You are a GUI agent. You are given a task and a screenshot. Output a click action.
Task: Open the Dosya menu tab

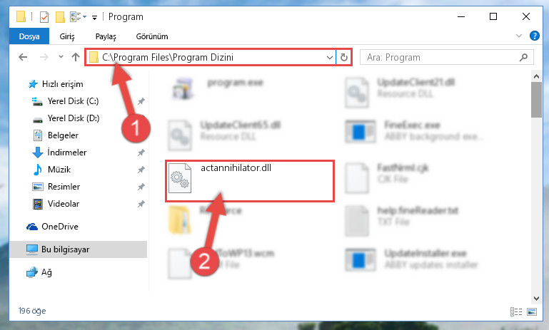pos(29,36)
